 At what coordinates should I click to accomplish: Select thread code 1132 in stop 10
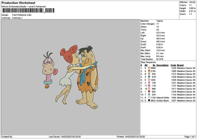[174, 95]
